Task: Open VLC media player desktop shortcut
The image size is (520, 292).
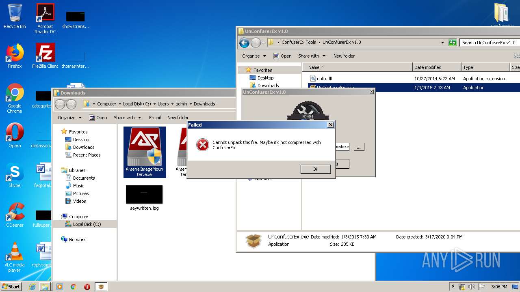Action: 15,257
